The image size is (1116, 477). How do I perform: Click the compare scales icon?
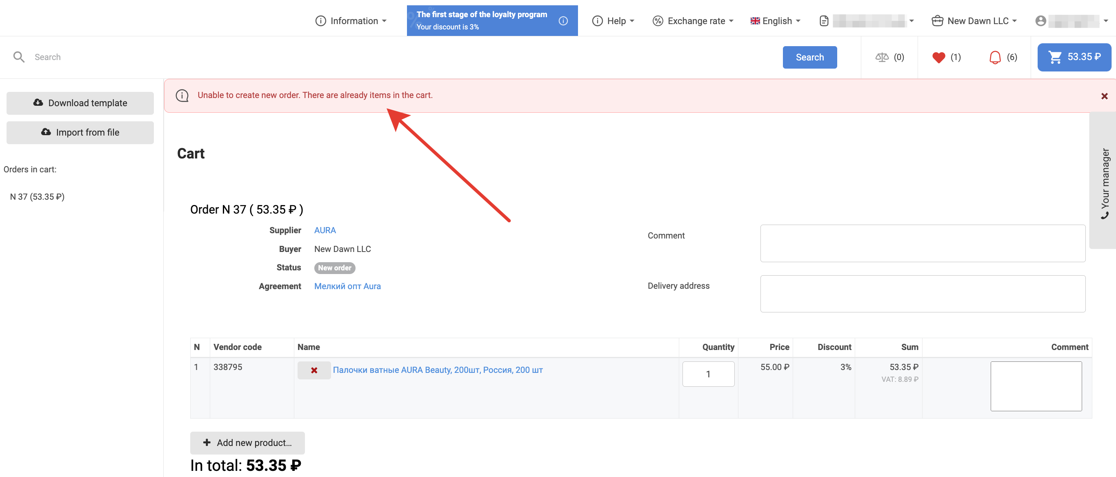882,57
